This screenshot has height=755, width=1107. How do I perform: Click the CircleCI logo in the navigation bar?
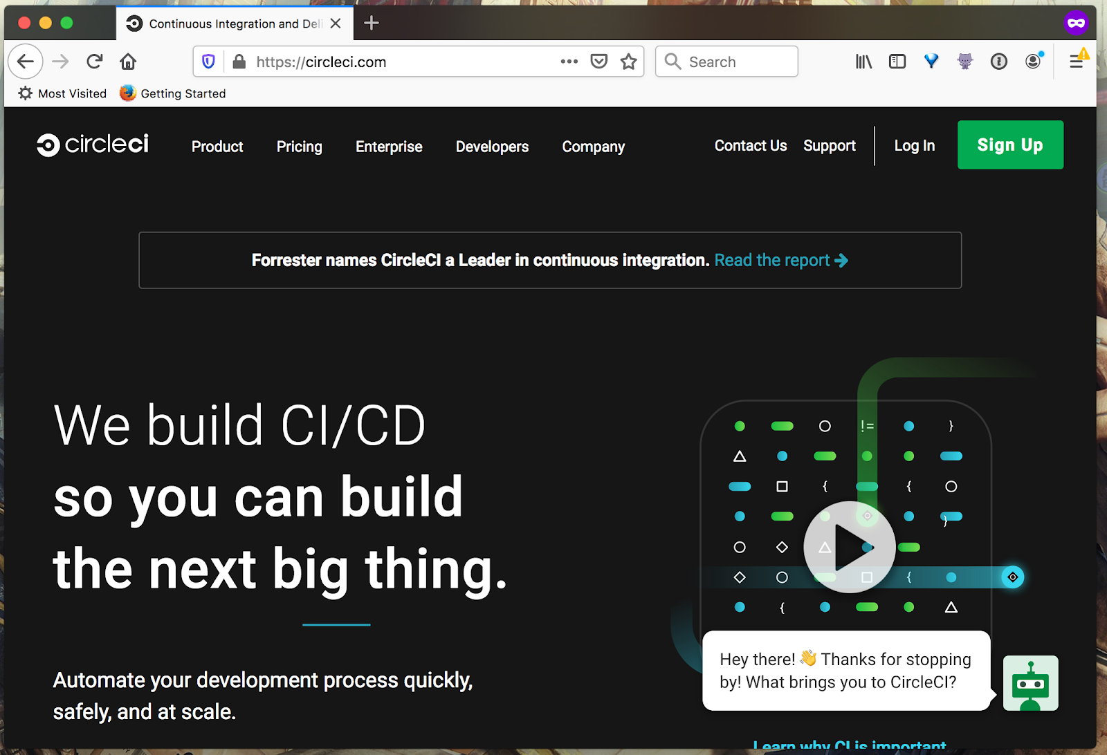(x=92, y=145)
